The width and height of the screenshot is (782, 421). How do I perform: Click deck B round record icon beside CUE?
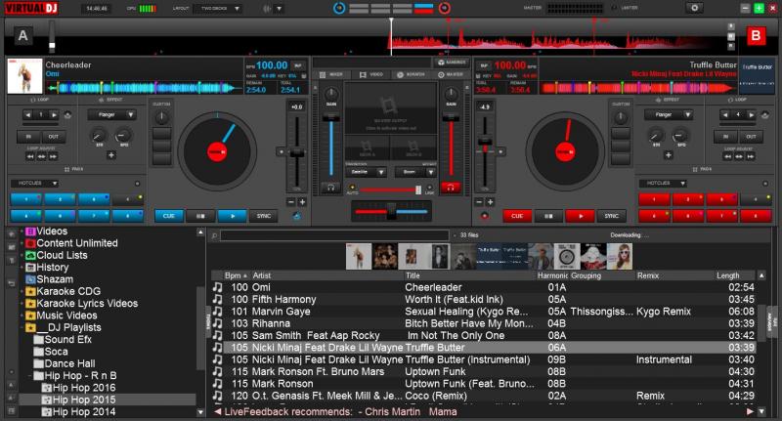coord(484,216)
